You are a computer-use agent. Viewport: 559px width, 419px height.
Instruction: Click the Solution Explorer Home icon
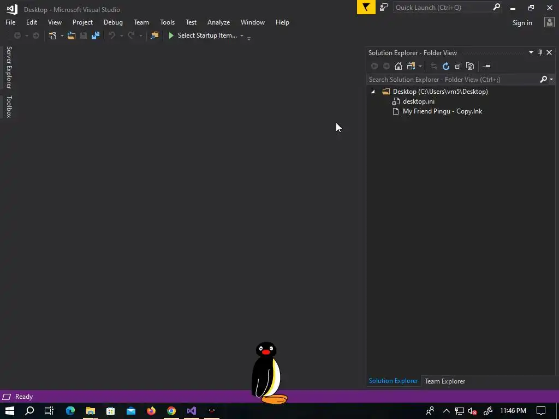398,66
